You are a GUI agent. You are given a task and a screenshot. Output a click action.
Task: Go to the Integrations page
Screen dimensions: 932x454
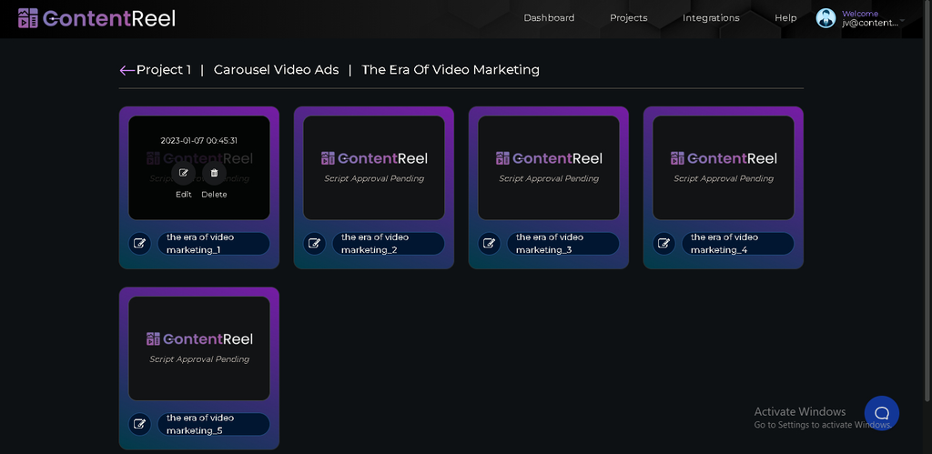point(711,18)
